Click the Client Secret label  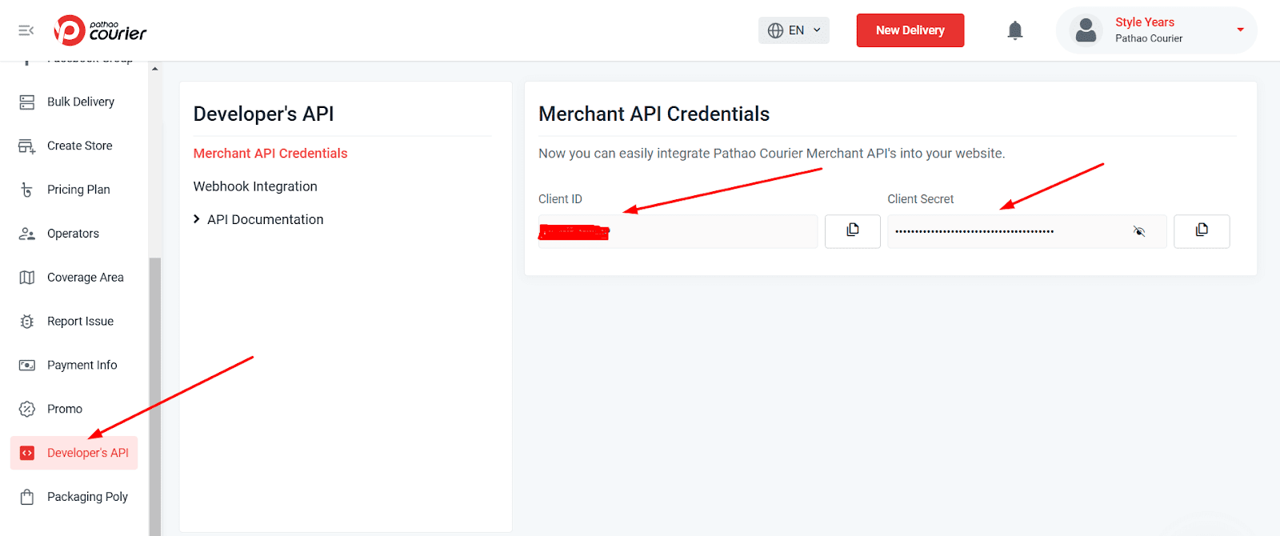point(920,199)
